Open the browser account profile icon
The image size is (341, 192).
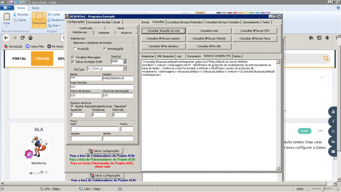pos(327,38)
